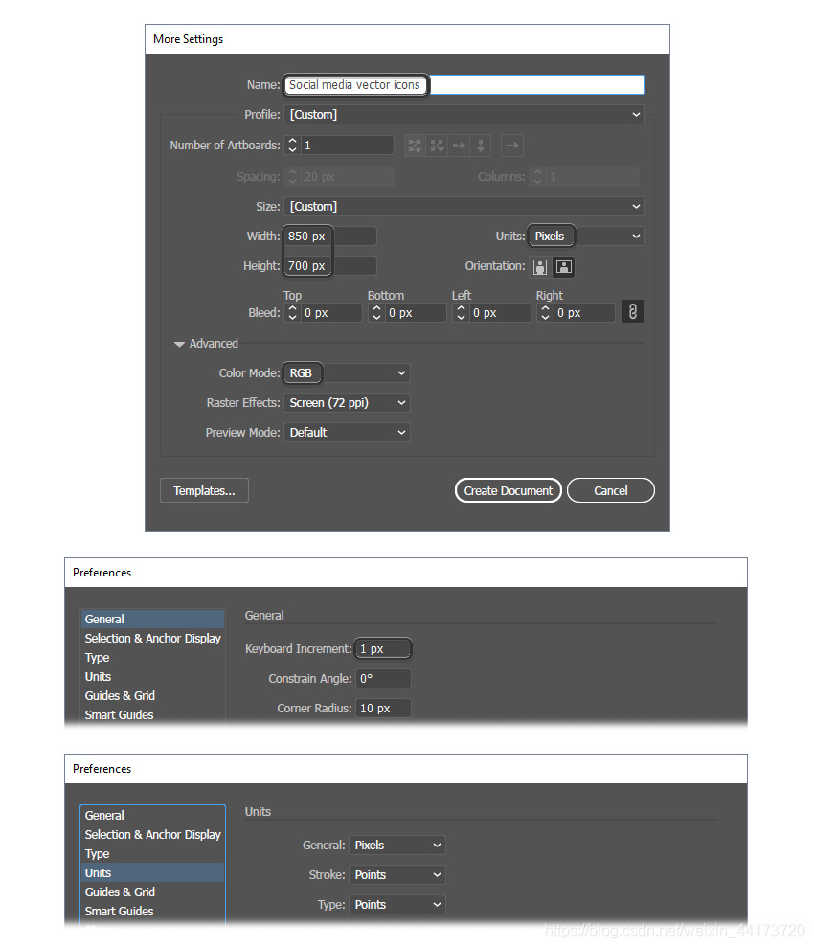Screen dimensions: 814x948
Task: Open the Units Pixels dropdown in More Settings
Action: 586,236
